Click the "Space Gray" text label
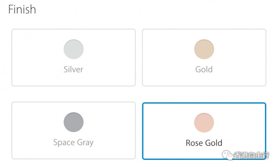Viewport: 272px width, 165px height. coord(73,142)
